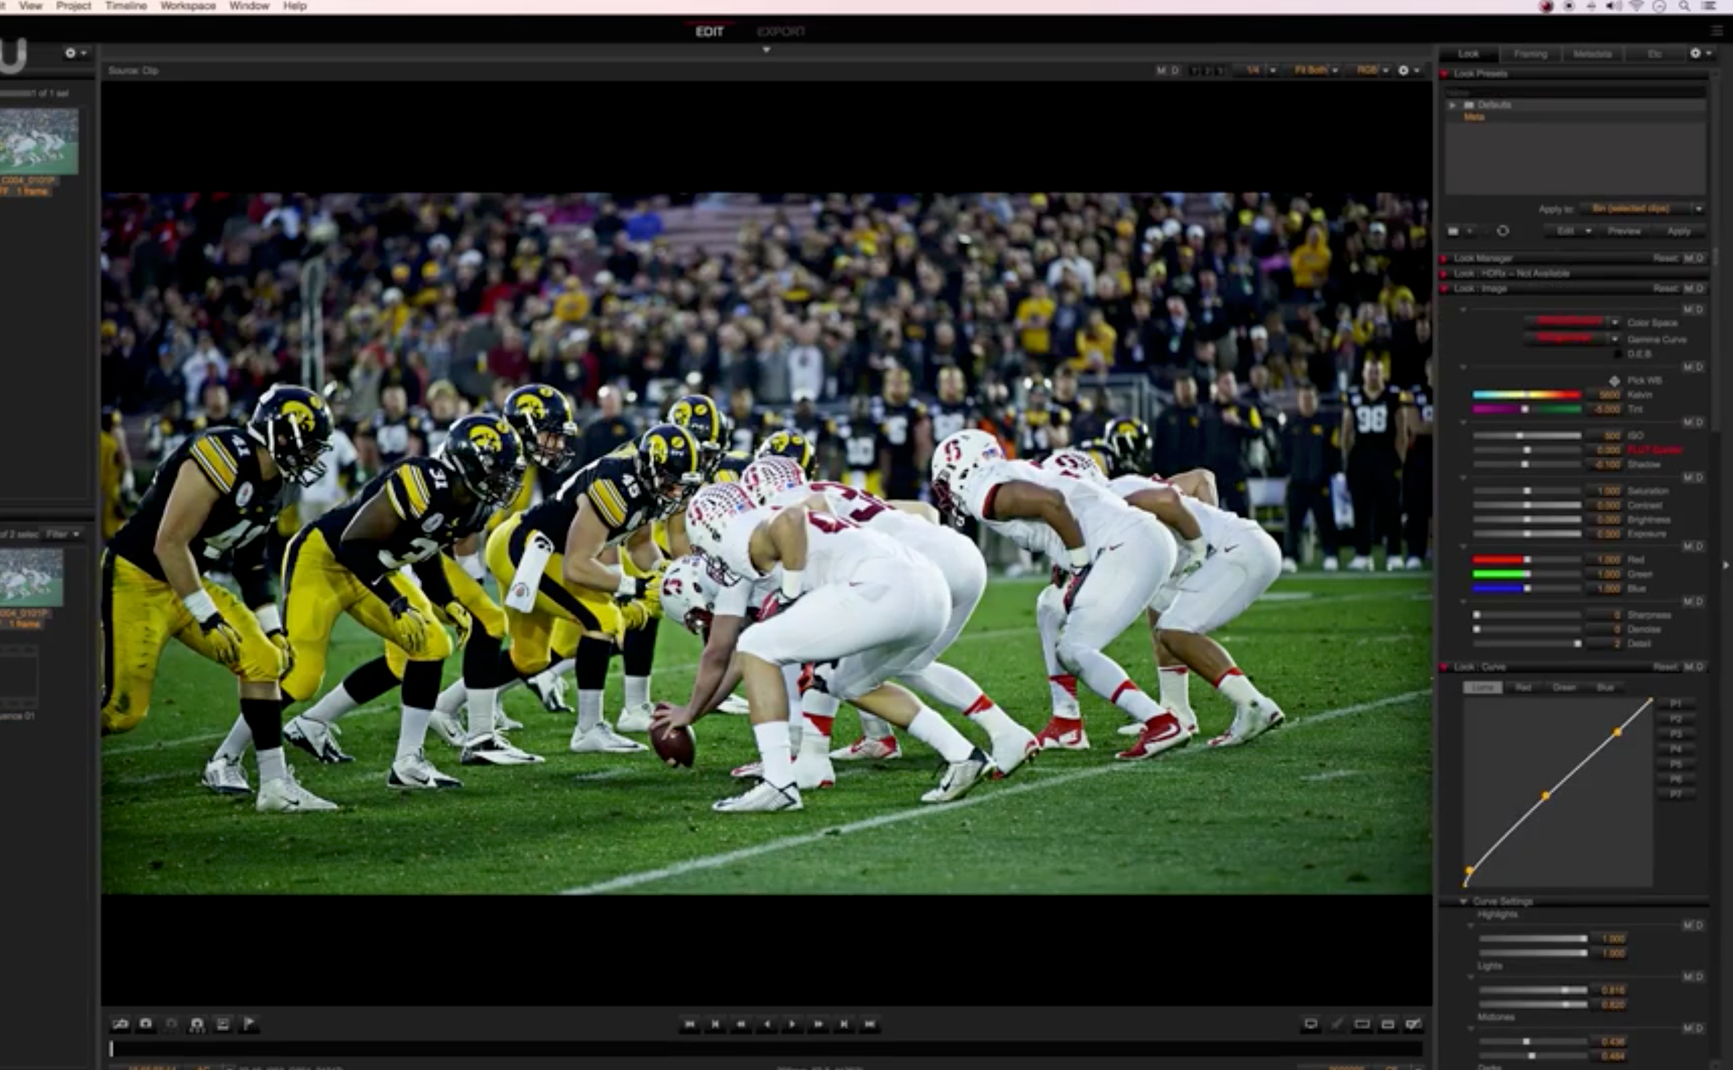This screenshot has width=1733, height=1070.
Task: Open the Workspace menu
Action: [188, 5]
